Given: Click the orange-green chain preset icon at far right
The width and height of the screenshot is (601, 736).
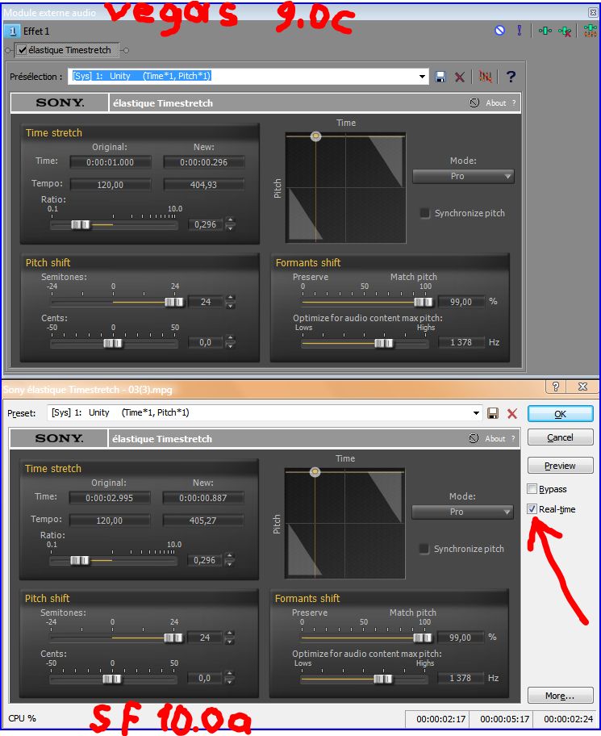Looking at the screenshot, I should (590, 31).
